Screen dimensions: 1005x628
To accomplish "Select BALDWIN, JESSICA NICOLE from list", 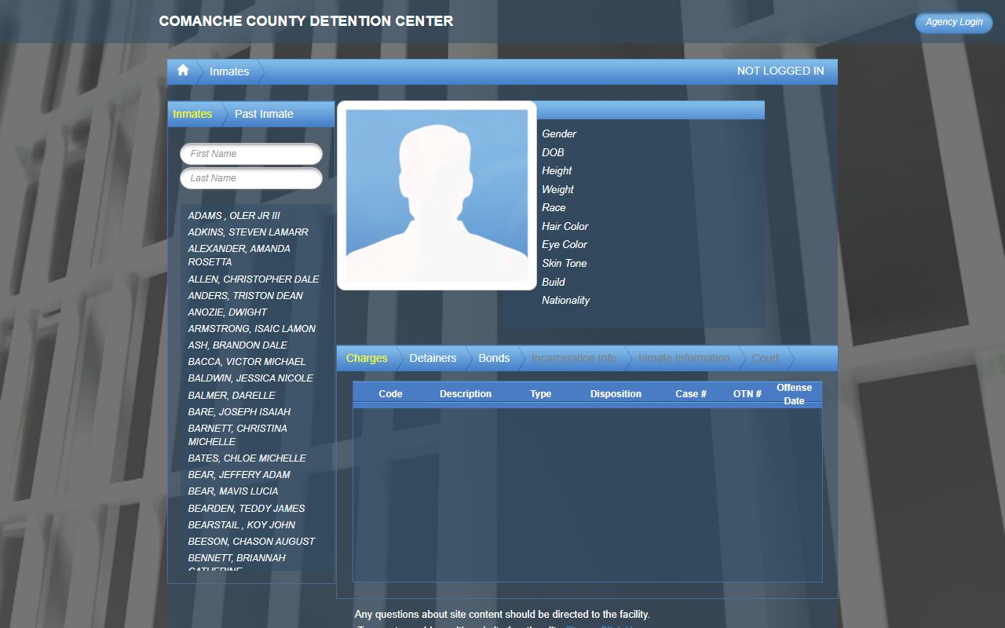I will (250, 378).
